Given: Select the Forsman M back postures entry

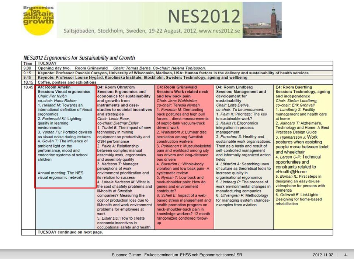Looking at the screenshot, I should click(183, 119).
